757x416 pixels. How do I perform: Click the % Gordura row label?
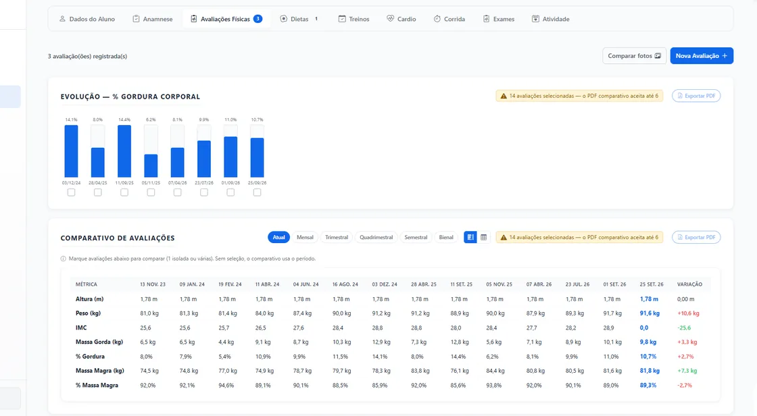(x=90, y=357)
